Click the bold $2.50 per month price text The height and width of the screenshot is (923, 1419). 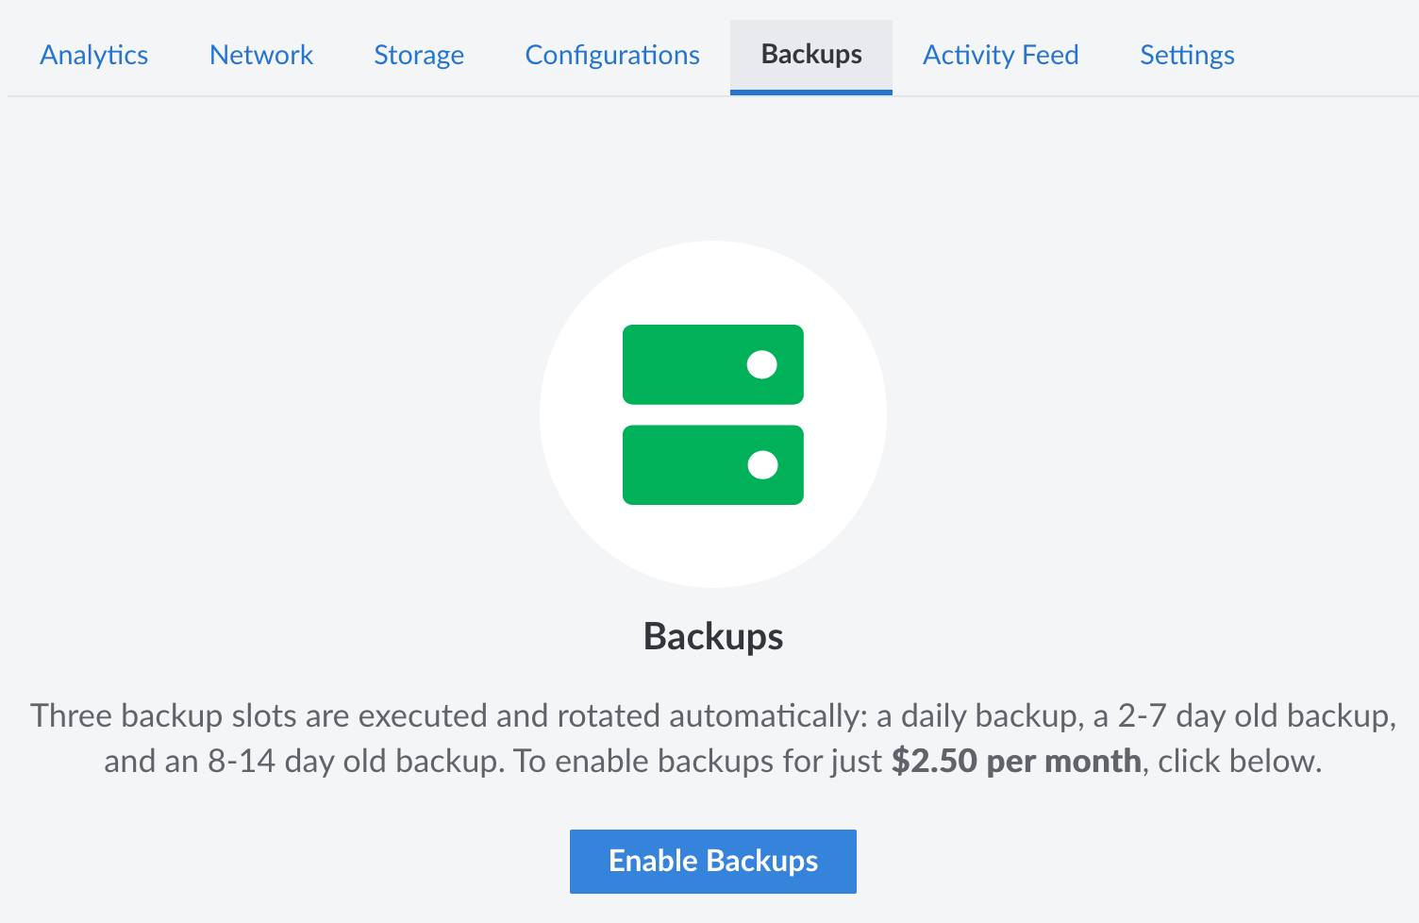1014,760
